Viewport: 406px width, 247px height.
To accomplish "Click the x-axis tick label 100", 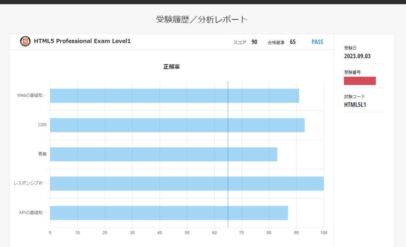I will point(324,233).
